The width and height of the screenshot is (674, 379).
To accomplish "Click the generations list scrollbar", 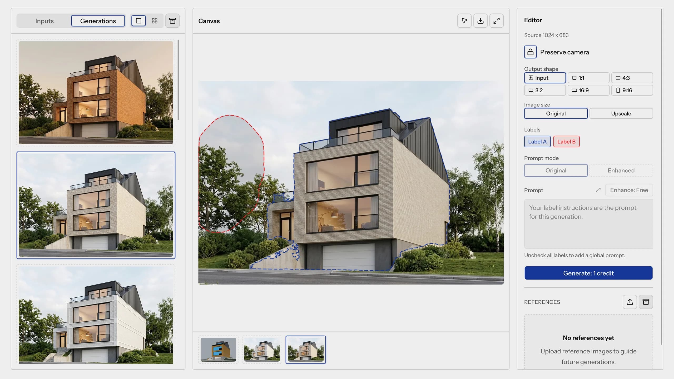I will click(178, 80).
